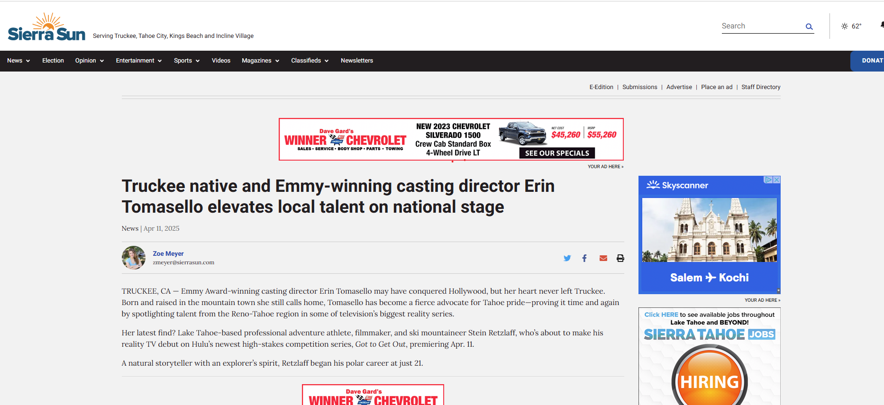Click the Skyscanner logo in ad
The height and width of the screenshot is (405, 884).
pyautogui.click(x=677, y=185)
